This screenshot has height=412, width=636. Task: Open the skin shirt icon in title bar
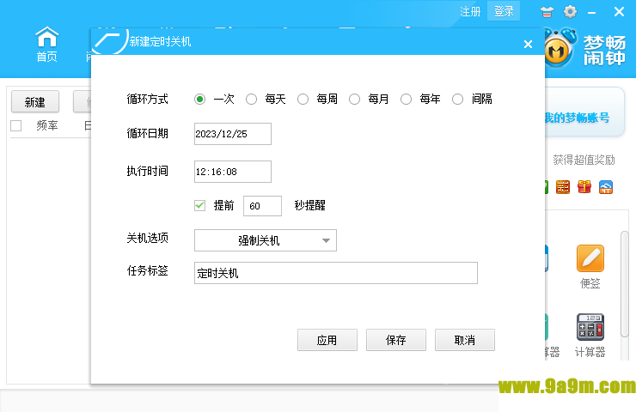pyautogui.click(x=547, y=12)
